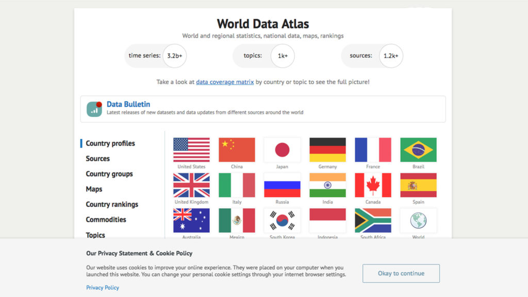Open the China flag profile
This screenshot has width=528, height=297.
237,149
